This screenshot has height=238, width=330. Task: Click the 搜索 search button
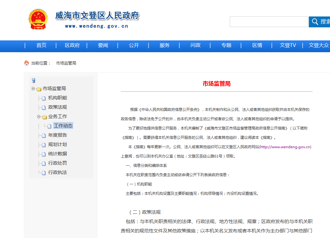point(319,22)
